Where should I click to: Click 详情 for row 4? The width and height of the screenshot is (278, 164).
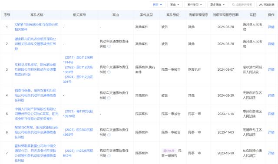point(271,95)
